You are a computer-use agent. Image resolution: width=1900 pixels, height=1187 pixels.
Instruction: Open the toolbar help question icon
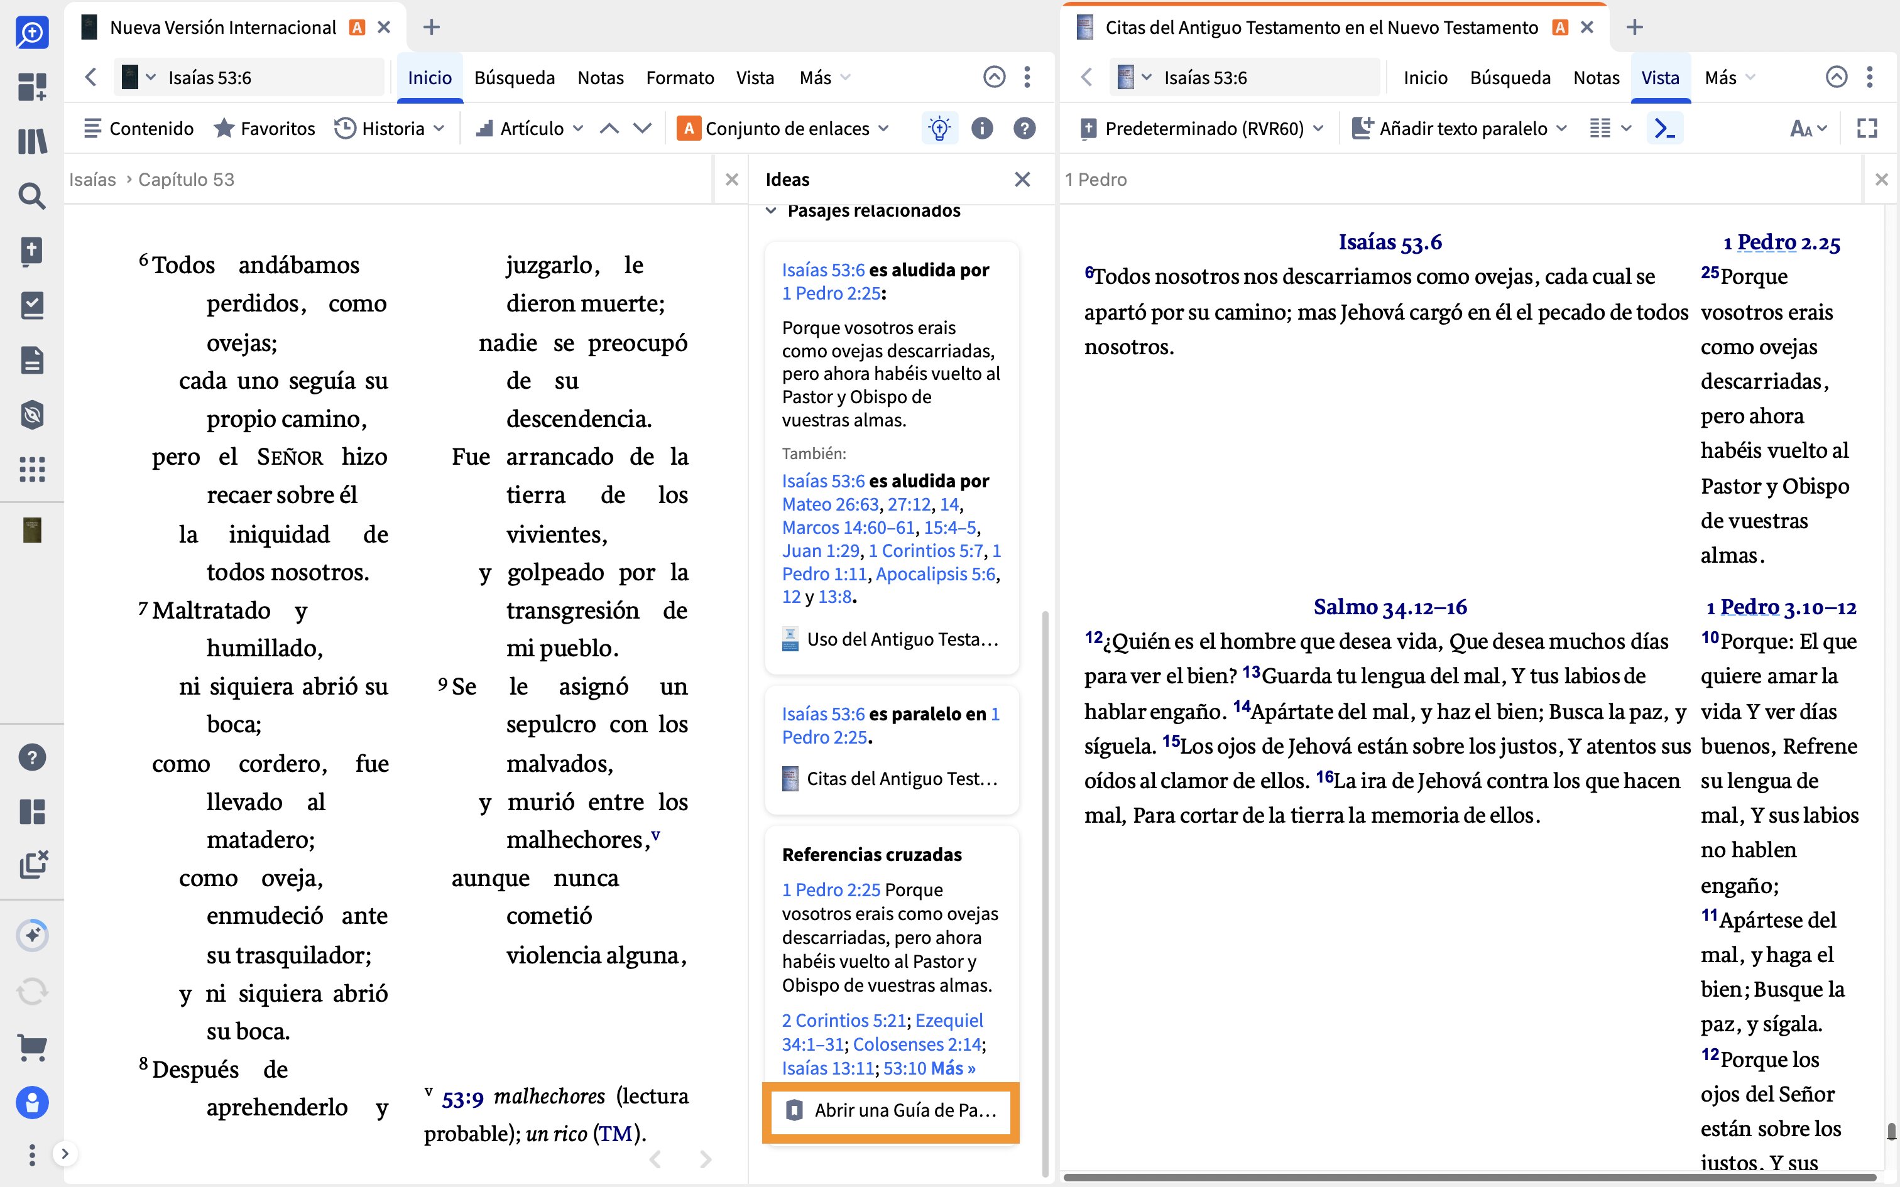point(1025,128)
